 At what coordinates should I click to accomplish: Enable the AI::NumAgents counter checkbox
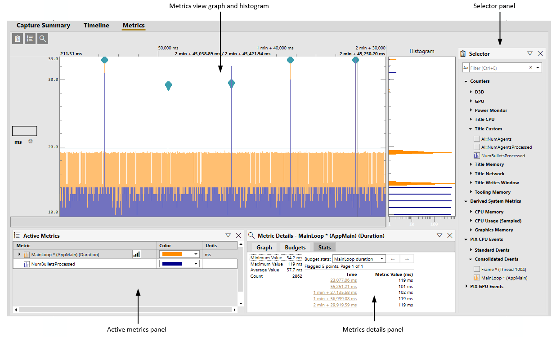coord(477,139)
